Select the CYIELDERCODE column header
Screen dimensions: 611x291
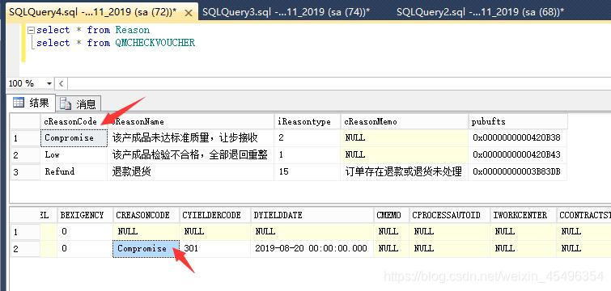point(215,215)
